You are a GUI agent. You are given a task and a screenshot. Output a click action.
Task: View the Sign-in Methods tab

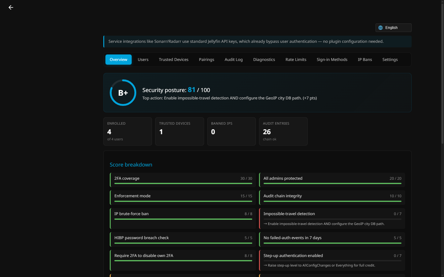coord(332,60)
